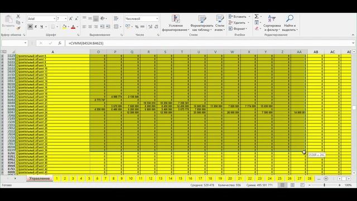
Task: Toggle bold Ж formatting
Action: 30,27
